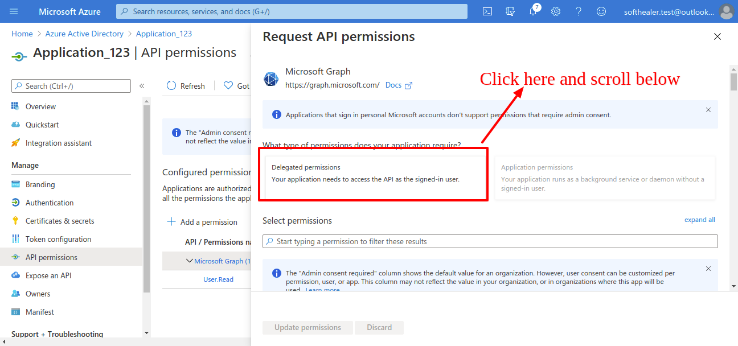738x346 pixels.
Task: Click the sidebar scrollbar down arrow
Action: click(x=146, y=332)
